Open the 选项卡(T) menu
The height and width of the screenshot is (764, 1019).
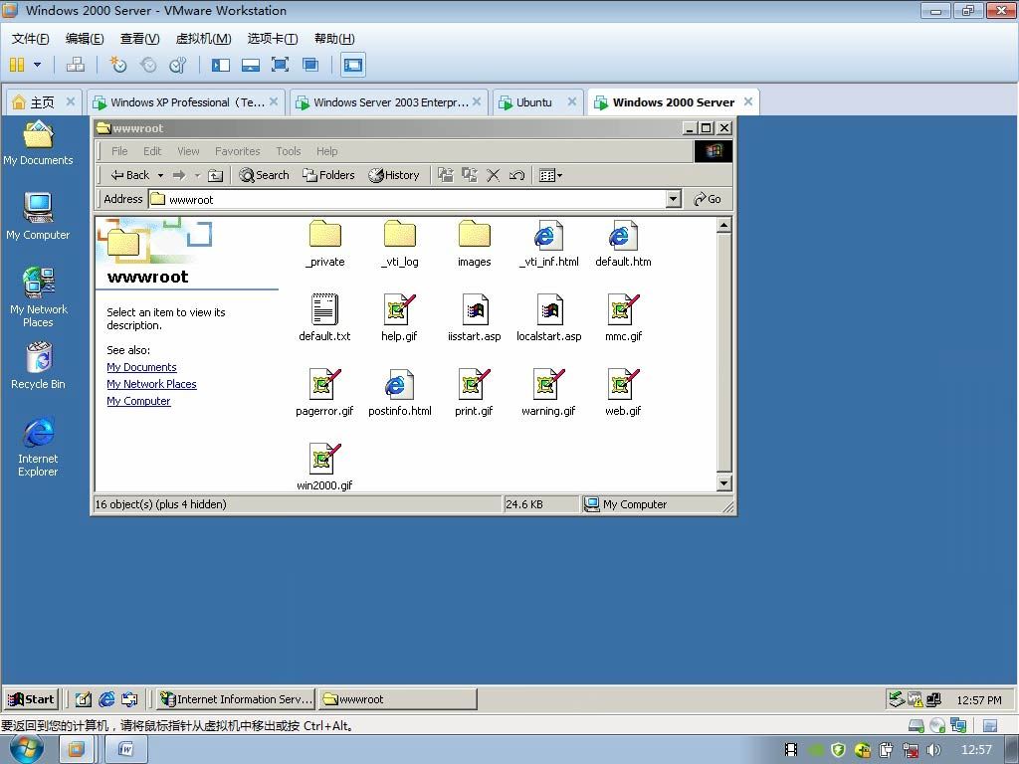(273, 39)
